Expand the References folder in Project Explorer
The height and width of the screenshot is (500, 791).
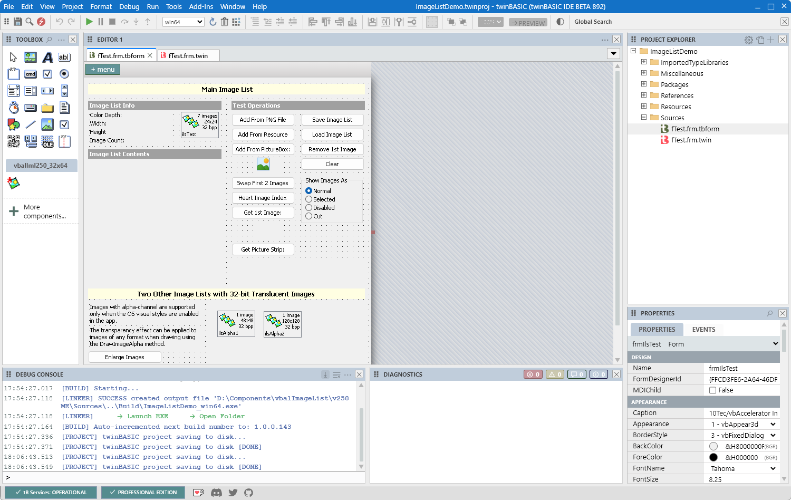[643, 95]
